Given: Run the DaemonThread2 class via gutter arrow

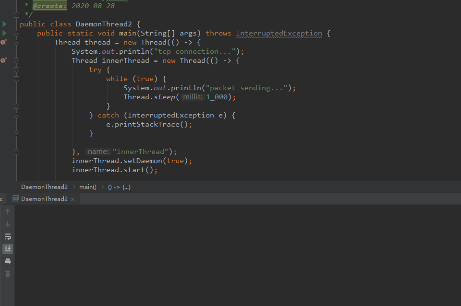Looking at the screenshot, I should click(4, 24).
